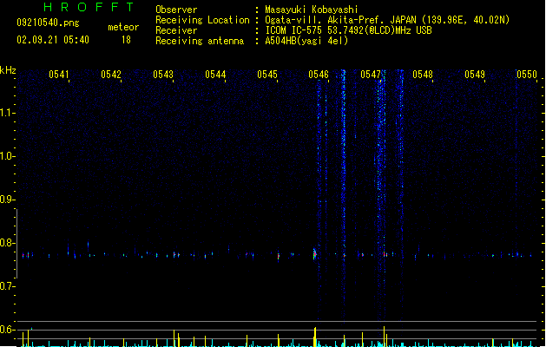Click the HROFFT title text

coord(89,7)
